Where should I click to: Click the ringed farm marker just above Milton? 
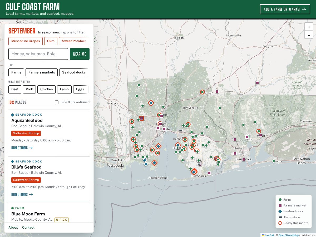click(259, 131)
